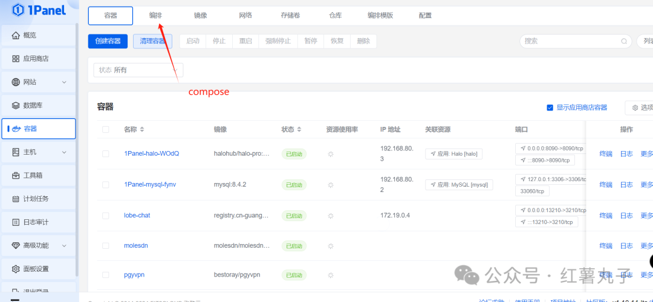Click the magnifier icon in the search box
This screenshot has width=653, height=302.
[x=624, y=41]
